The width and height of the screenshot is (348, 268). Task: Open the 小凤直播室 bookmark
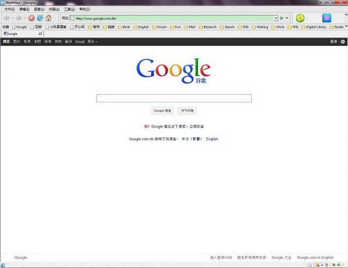pos(56,27)
